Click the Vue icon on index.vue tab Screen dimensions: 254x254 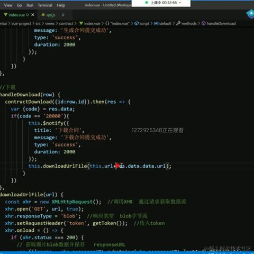point(6,15)
